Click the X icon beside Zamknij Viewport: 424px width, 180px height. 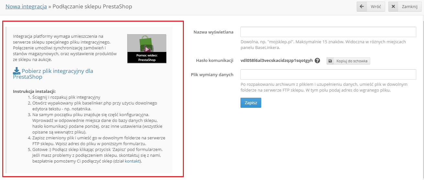(x=393, y=6)
